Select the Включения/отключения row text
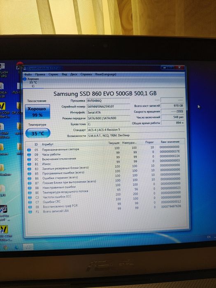 (59, 159)
